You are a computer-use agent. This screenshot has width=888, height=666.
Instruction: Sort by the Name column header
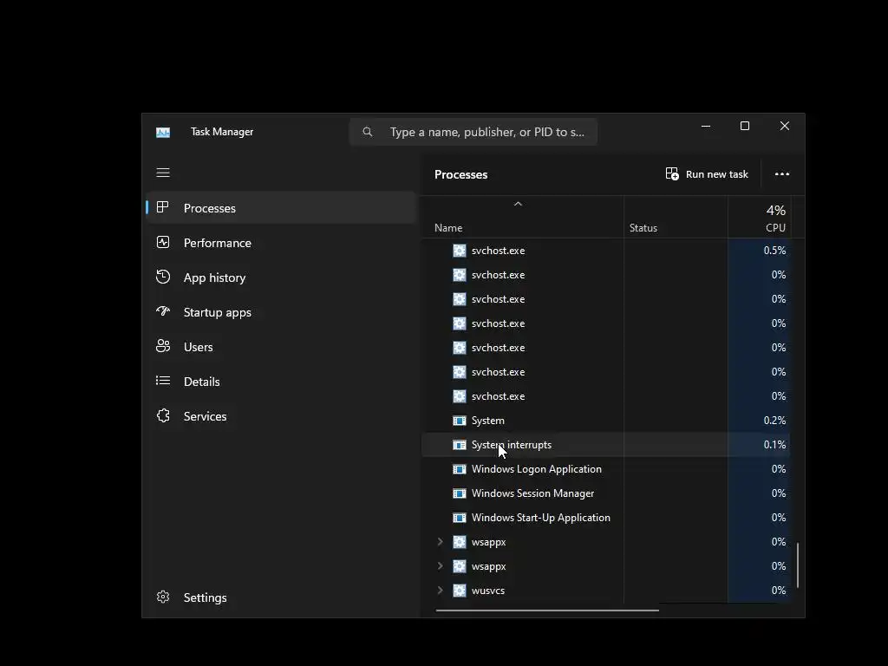tap(448, 228)
